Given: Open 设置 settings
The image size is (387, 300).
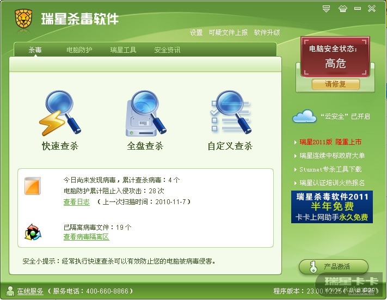Looking at the screenshot, I should pos(196,32).
